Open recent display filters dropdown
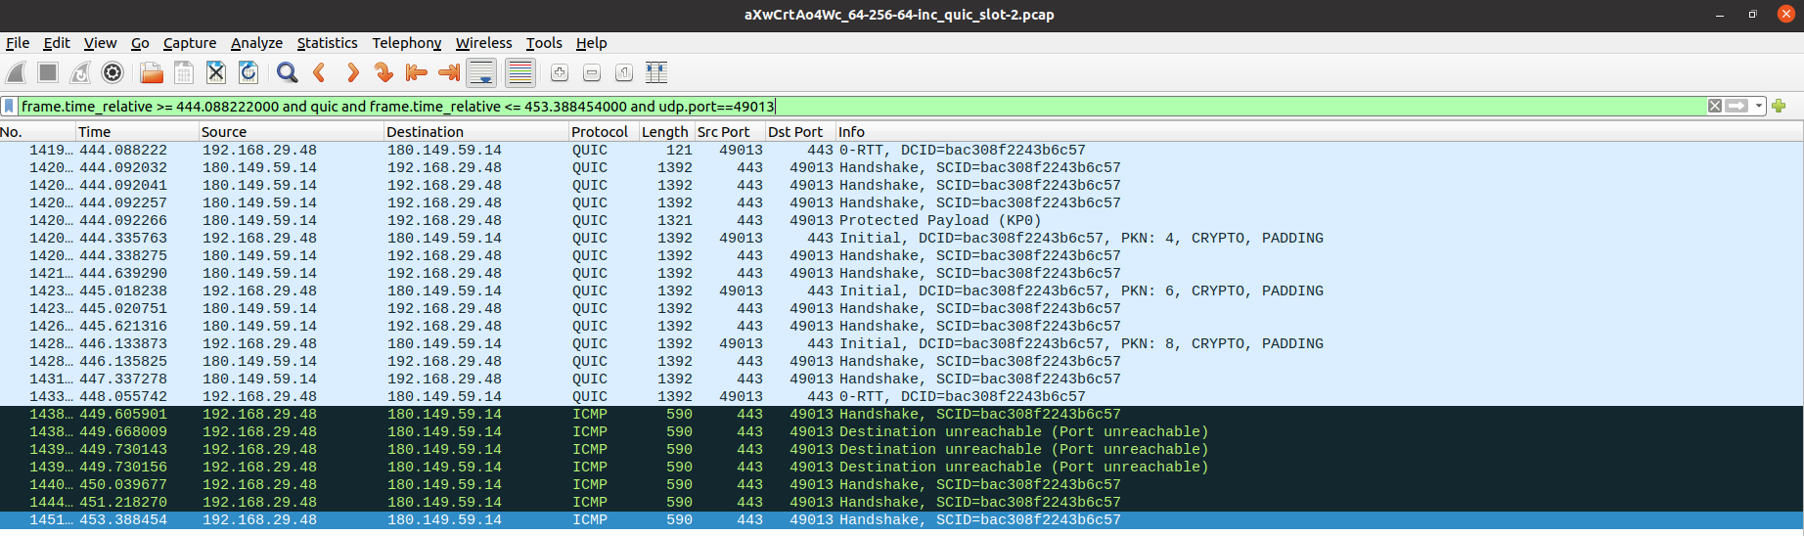 [1759, 106]
